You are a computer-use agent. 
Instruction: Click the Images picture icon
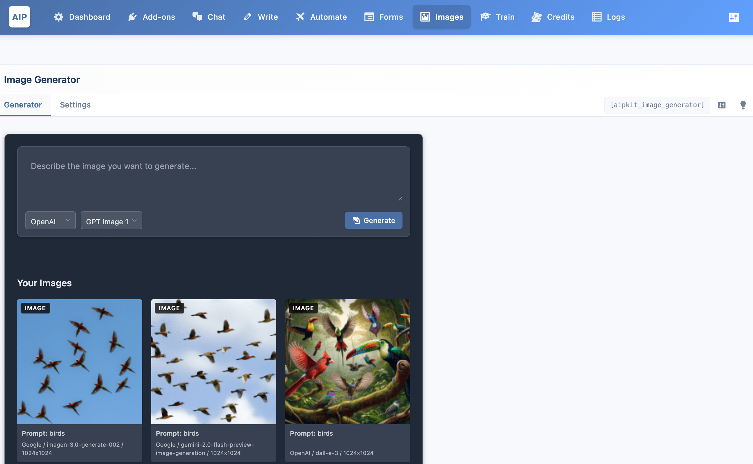pos(425,17)
